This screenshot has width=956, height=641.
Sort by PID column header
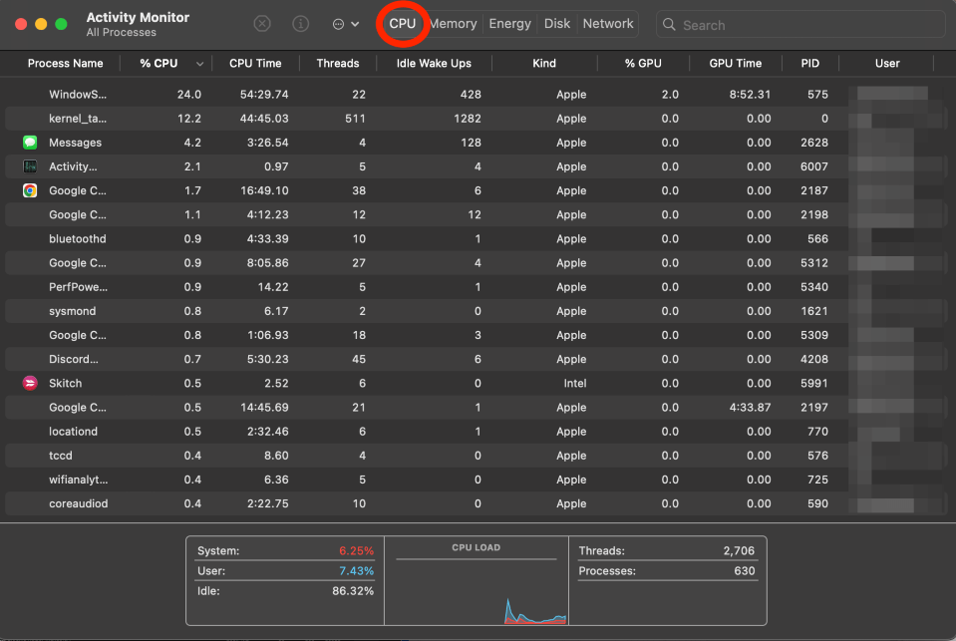[810, 64]
